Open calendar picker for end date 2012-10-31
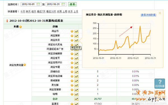 pyautogui.click(x=63, y=4)
